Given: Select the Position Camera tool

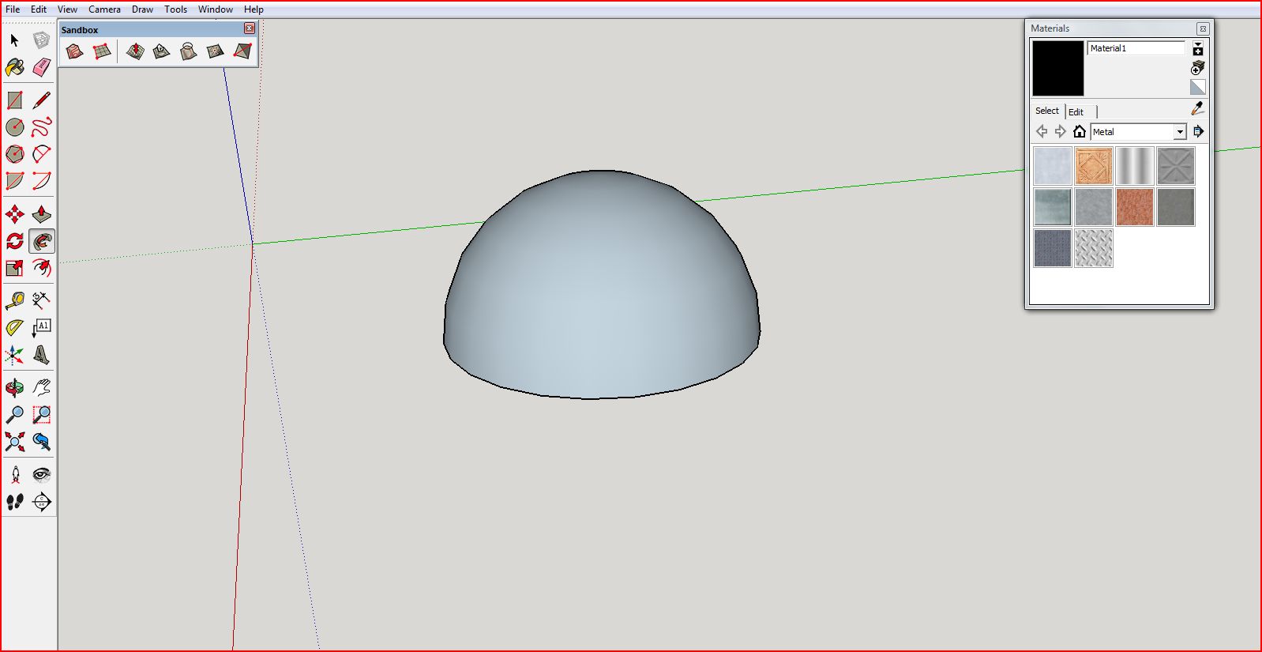Looking at the screenshot, I should pyautogui.click(x=15, y=474).
